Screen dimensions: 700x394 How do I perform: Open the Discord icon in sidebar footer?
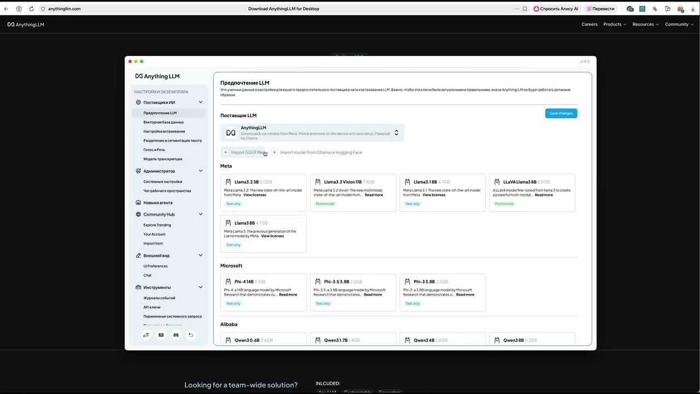click(176, 335)
